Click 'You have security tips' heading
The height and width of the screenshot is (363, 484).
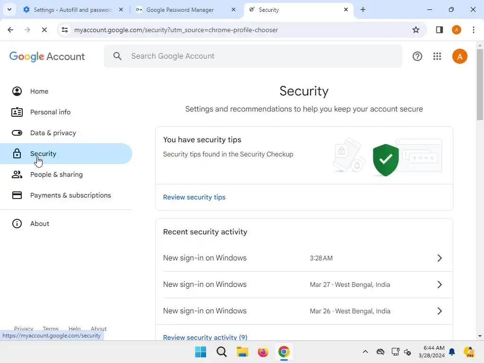tap(202, 140)
